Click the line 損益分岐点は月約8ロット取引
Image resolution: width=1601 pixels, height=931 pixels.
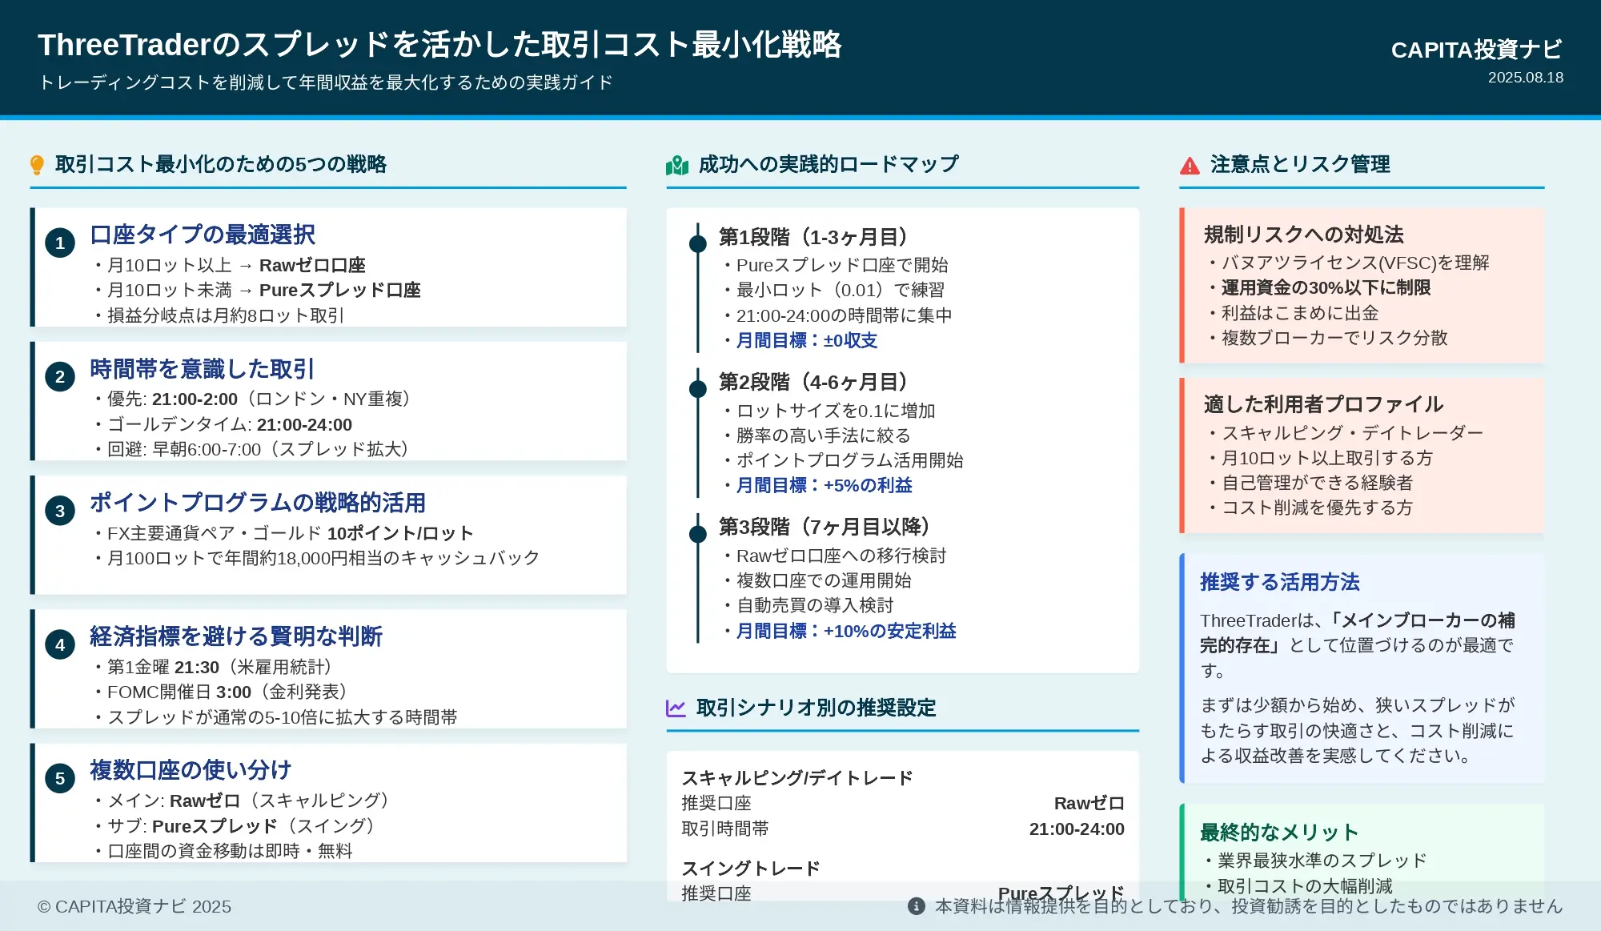(220, 315)
